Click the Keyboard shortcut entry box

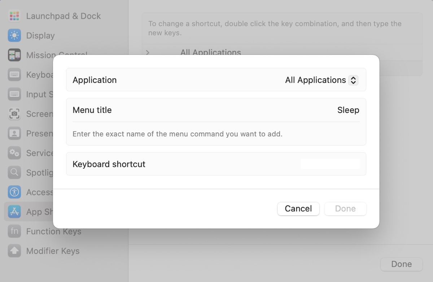330,164
